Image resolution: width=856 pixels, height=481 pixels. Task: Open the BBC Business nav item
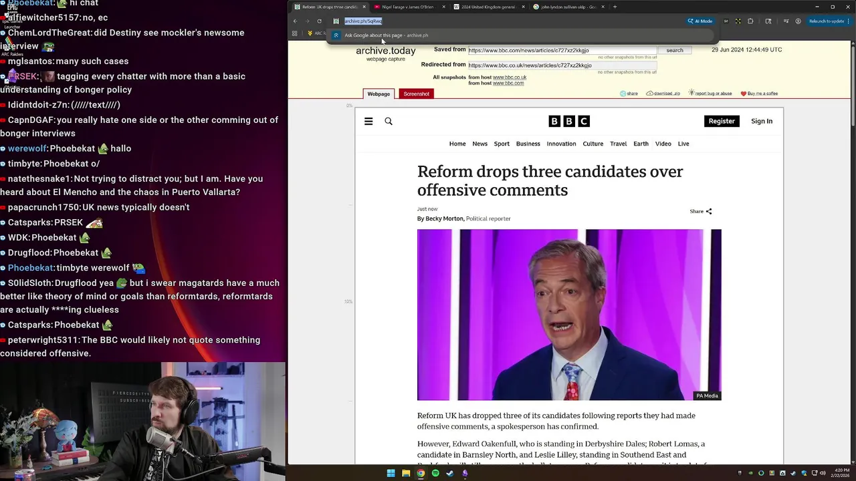[528, 144]
